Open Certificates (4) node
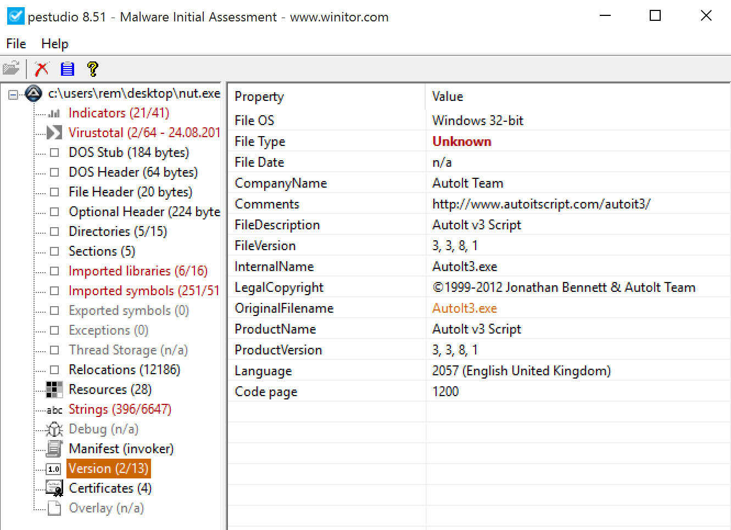This screenshot has height=530, width=731. [x=110, y=488]
